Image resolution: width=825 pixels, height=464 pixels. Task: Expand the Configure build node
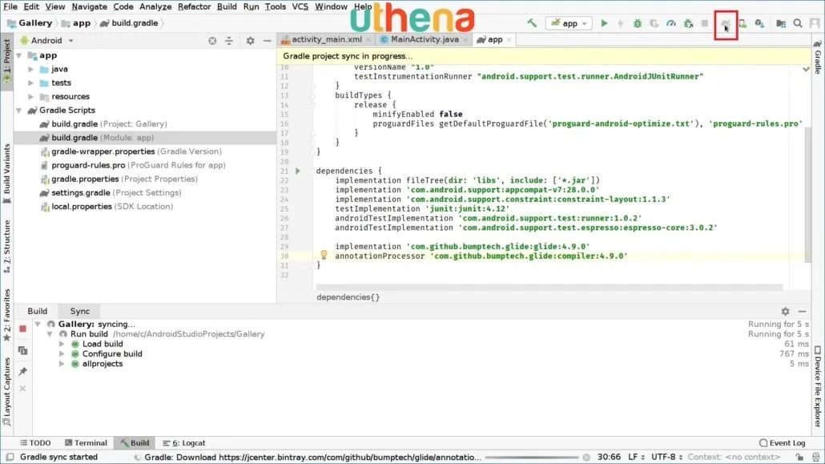[x=62, y=354]
